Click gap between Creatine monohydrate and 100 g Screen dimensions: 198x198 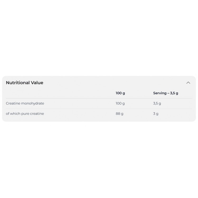click(79, 103)
